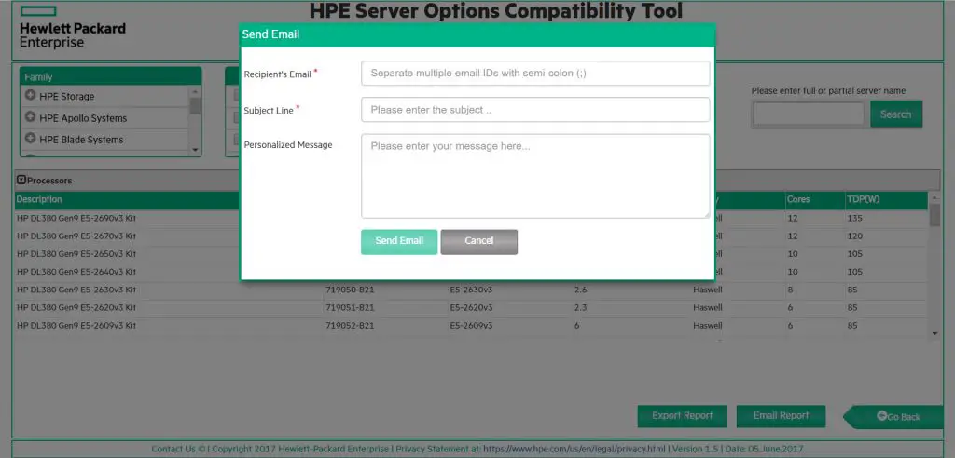This screenshot has height=458, width=955.
Task: Click the Family list scroll down arrow
Action: point(195,149)
